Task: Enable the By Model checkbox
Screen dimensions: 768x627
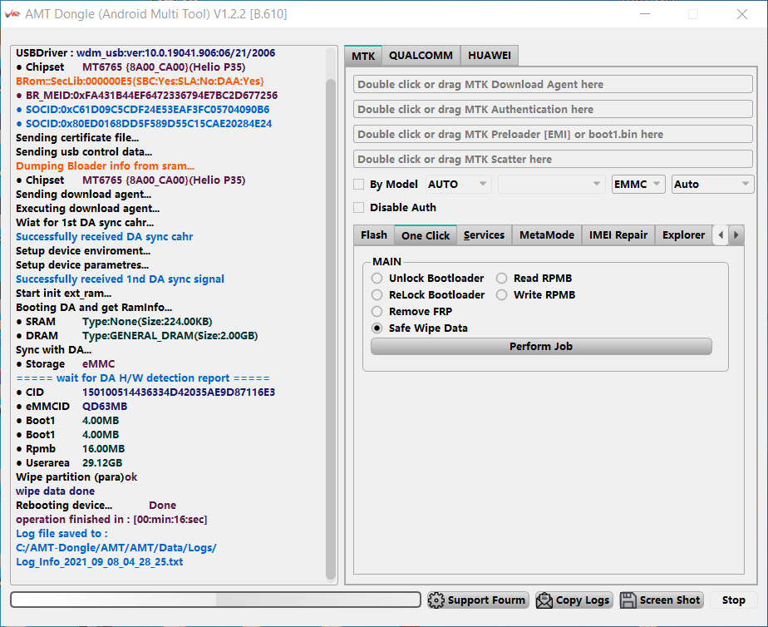Action: (358, 184)
